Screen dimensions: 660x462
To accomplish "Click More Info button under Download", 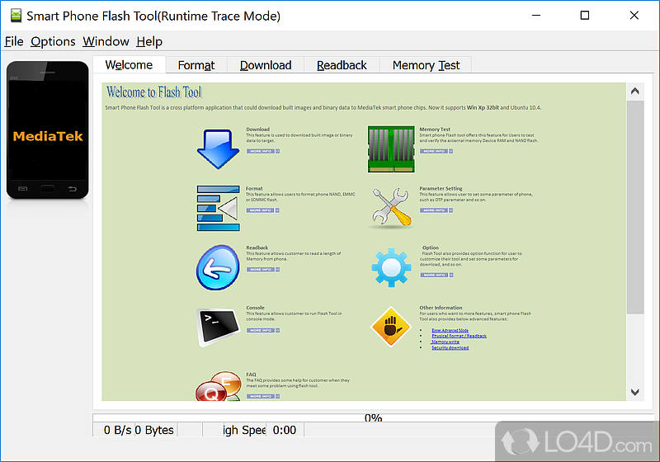I will pos(263,151).
